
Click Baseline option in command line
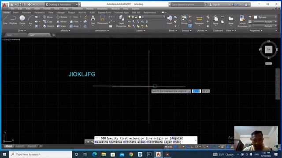coord(102,142)
